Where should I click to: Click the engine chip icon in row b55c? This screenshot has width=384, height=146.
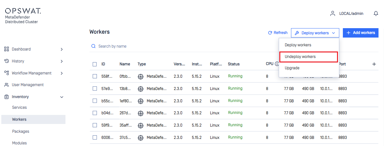click(x=140, y=101)
